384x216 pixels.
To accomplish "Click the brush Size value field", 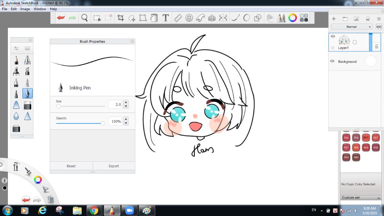I will click(115, 104).
